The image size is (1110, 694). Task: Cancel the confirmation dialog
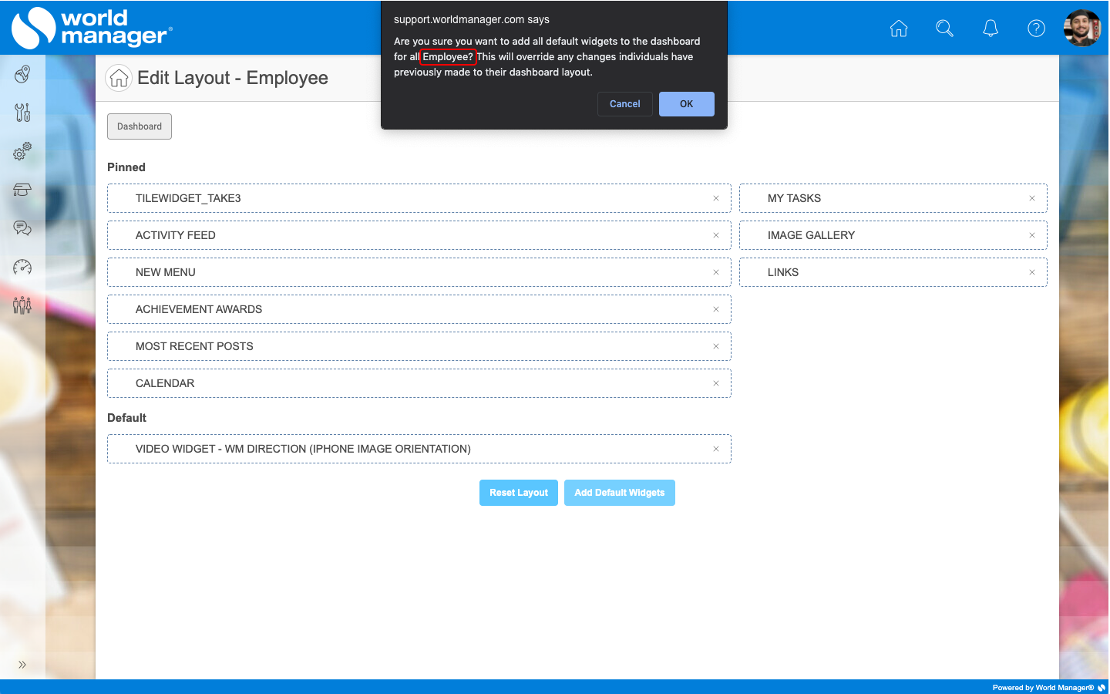[624, 104]
